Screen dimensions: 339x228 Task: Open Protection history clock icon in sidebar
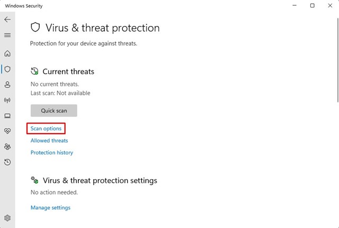click(x=7, y=162)
